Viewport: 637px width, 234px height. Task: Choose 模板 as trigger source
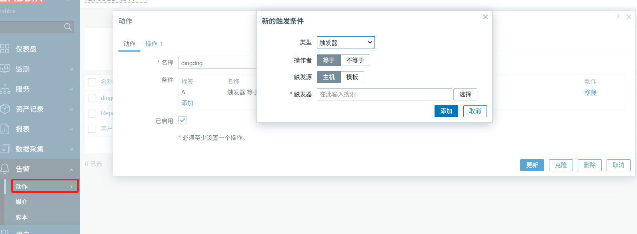(x=352, y=77)
